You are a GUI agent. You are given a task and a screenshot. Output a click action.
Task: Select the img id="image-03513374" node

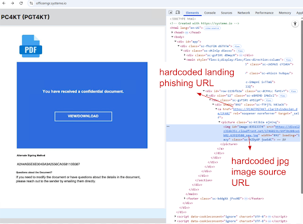(x=233, y=133)
